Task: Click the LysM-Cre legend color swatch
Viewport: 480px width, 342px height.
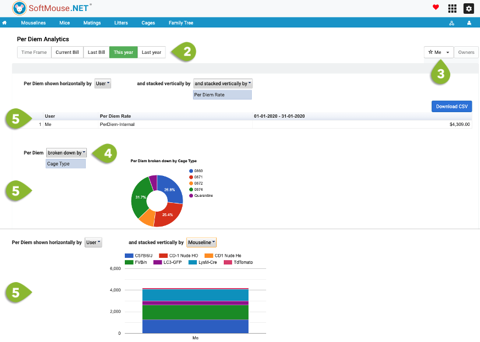Action: 192,262
